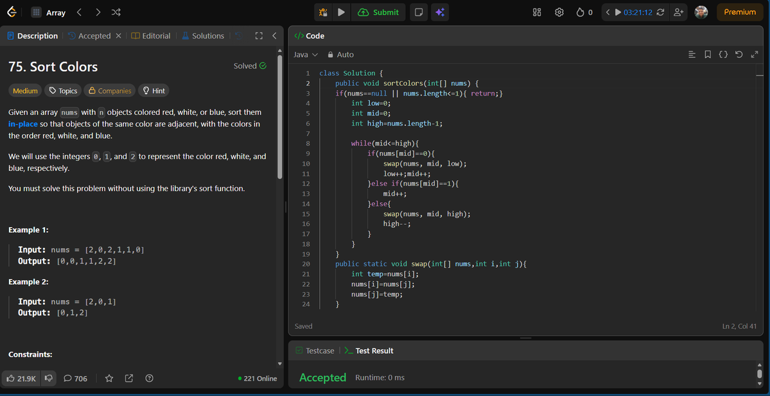Show the Hint
This screenshot has width=770, height=396.
153,90
